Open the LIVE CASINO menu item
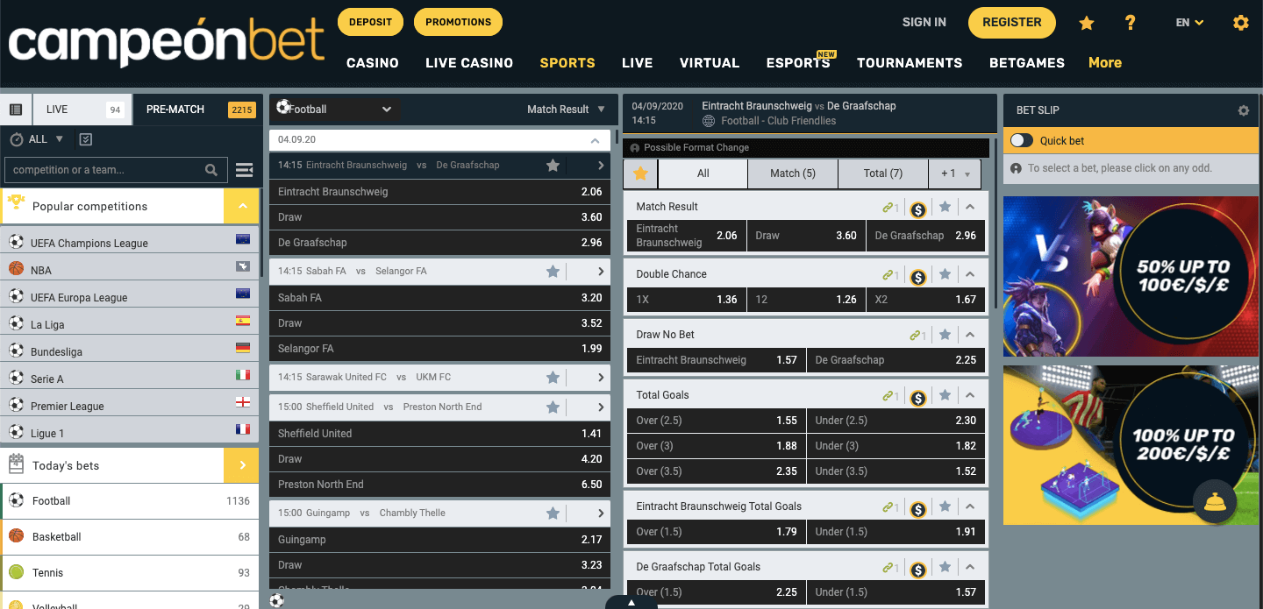1263x609 pixels. 469,63
